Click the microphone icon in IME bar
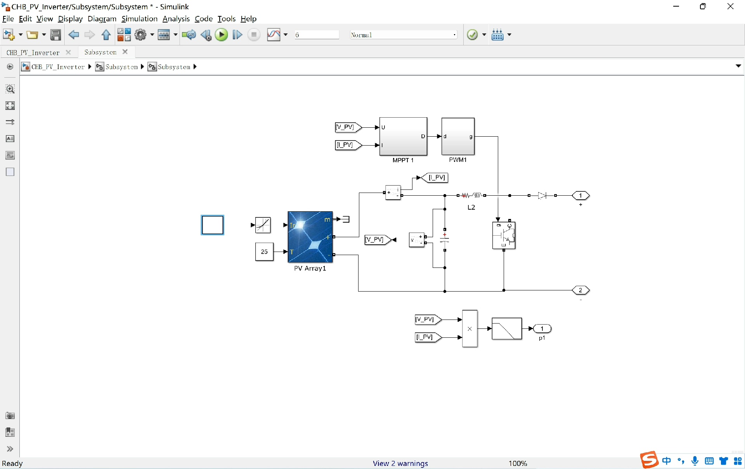Screen dimensions: 745x469 click(x=695, y=461)
